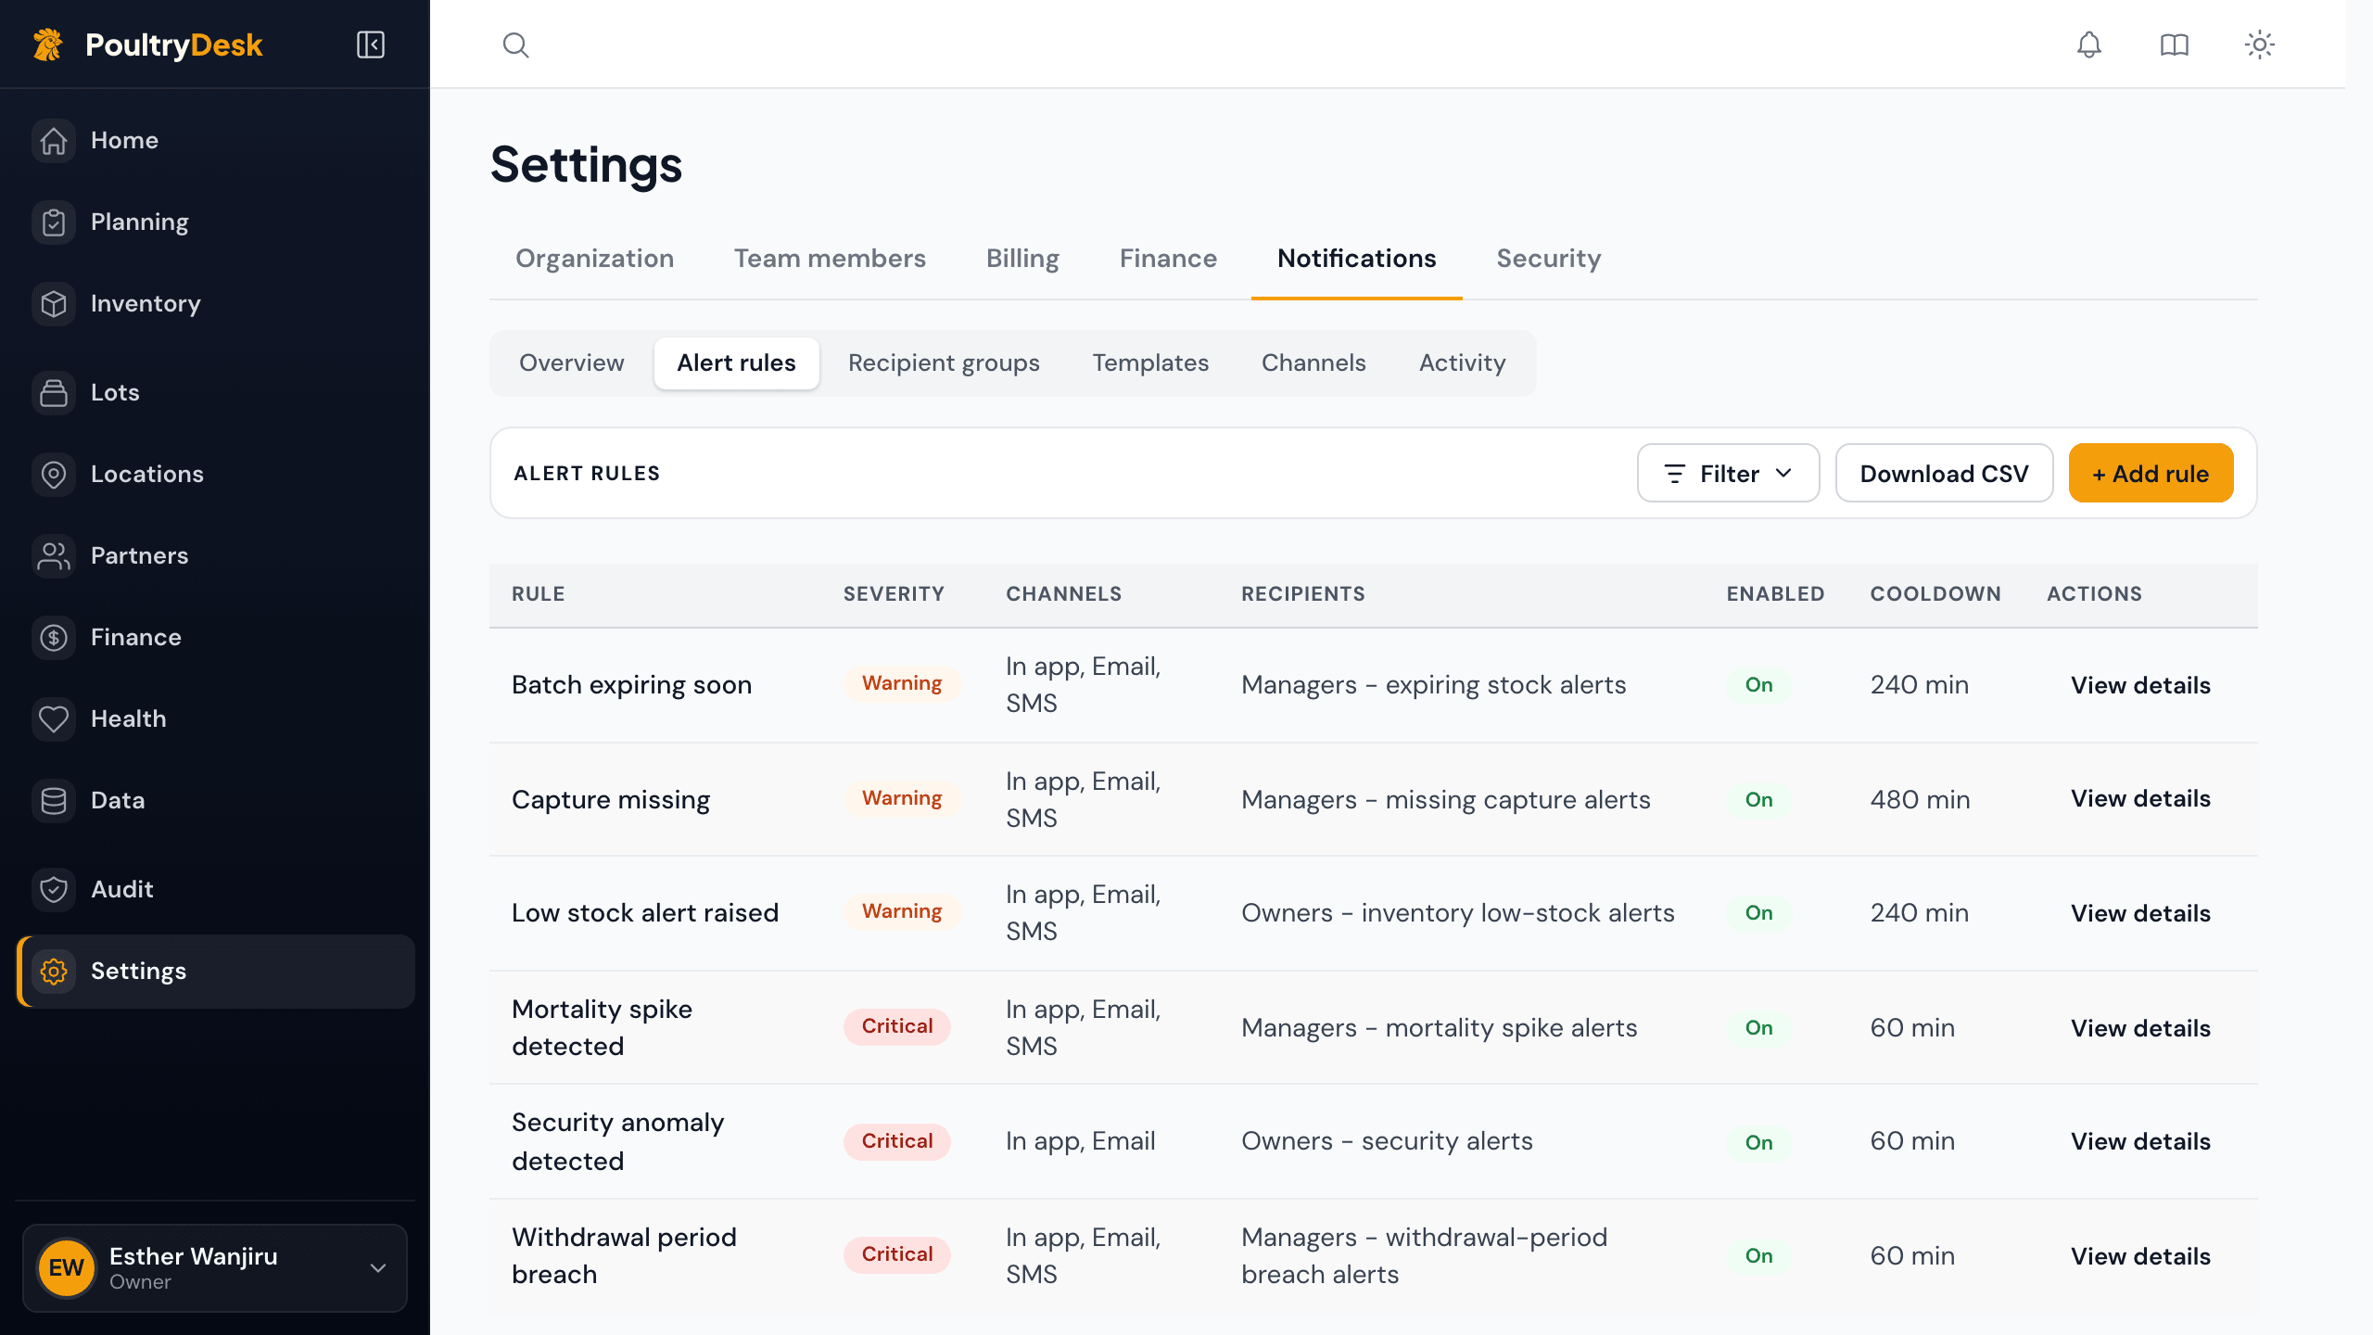Screen dimensions: 2373x1335
Task: Toggle enabled status for Security anomaly detected
Action: [1758, 1142]
